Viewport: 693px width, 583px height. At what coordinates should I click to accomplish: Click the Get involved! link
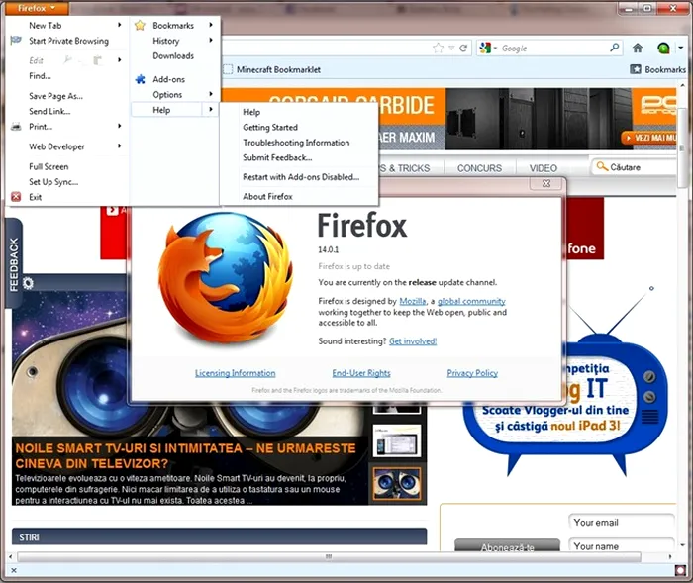click(413, 341)
